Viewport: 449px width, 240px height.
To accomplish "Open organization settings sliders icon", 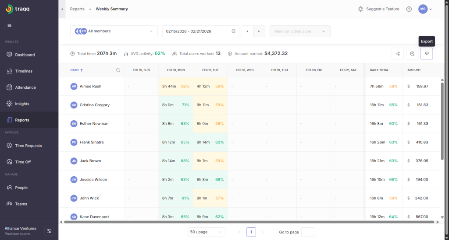I will coord(49,231).
